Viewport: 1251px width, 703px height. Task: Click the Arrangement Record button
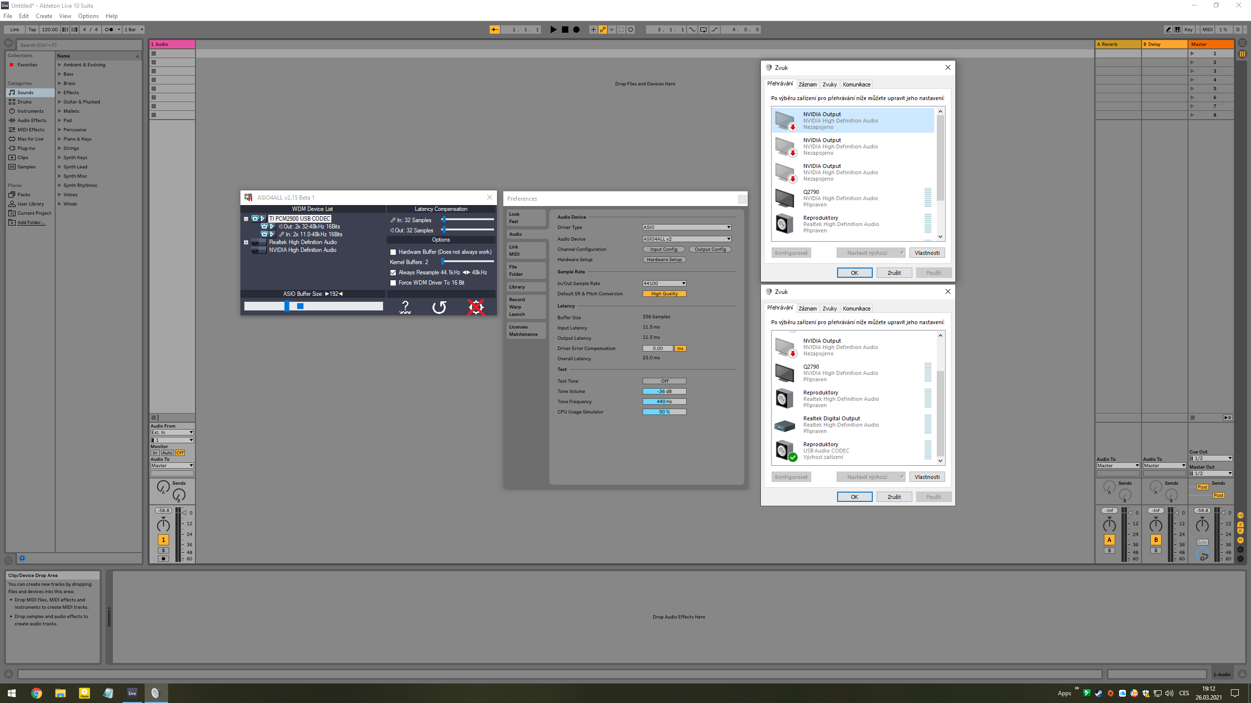point(577,30)
